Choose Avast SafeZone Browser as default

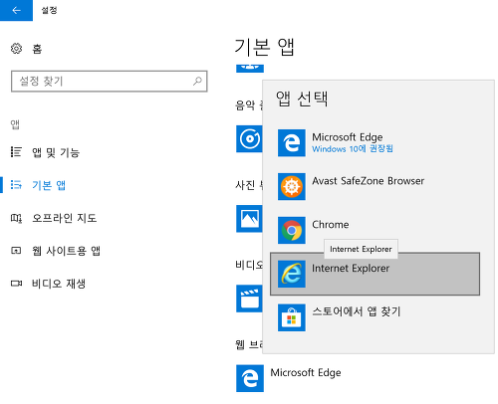(374, 186)
